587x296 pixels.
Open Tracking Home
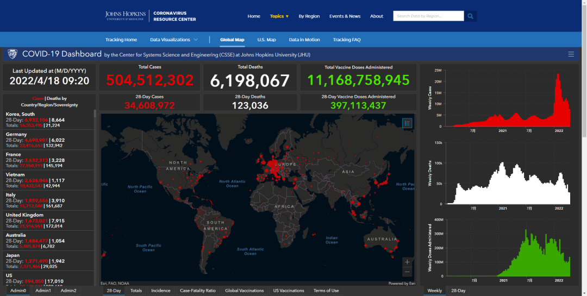click(x=121, y=40)
